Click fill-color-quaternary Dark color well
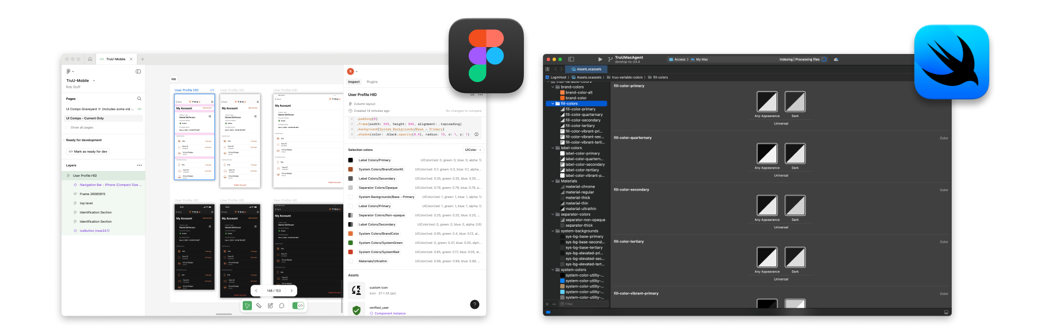The height and width of the screenshot is (334, 1053). pos(795,154)
